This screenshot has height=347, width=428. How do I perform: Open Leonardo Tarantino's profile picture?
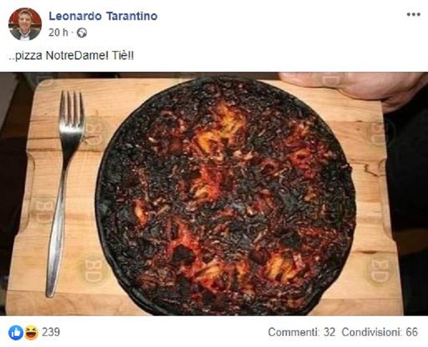25,24
